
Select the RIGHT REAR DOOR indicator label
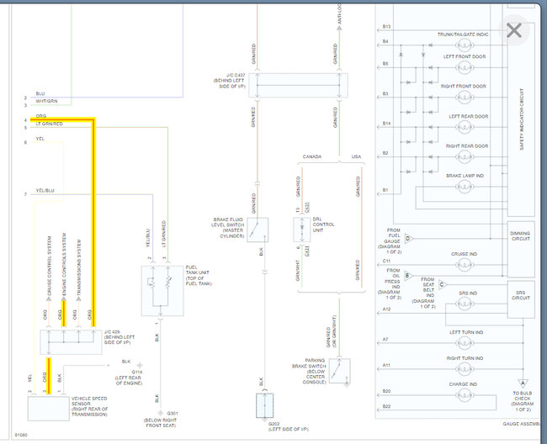coord(467,146)
